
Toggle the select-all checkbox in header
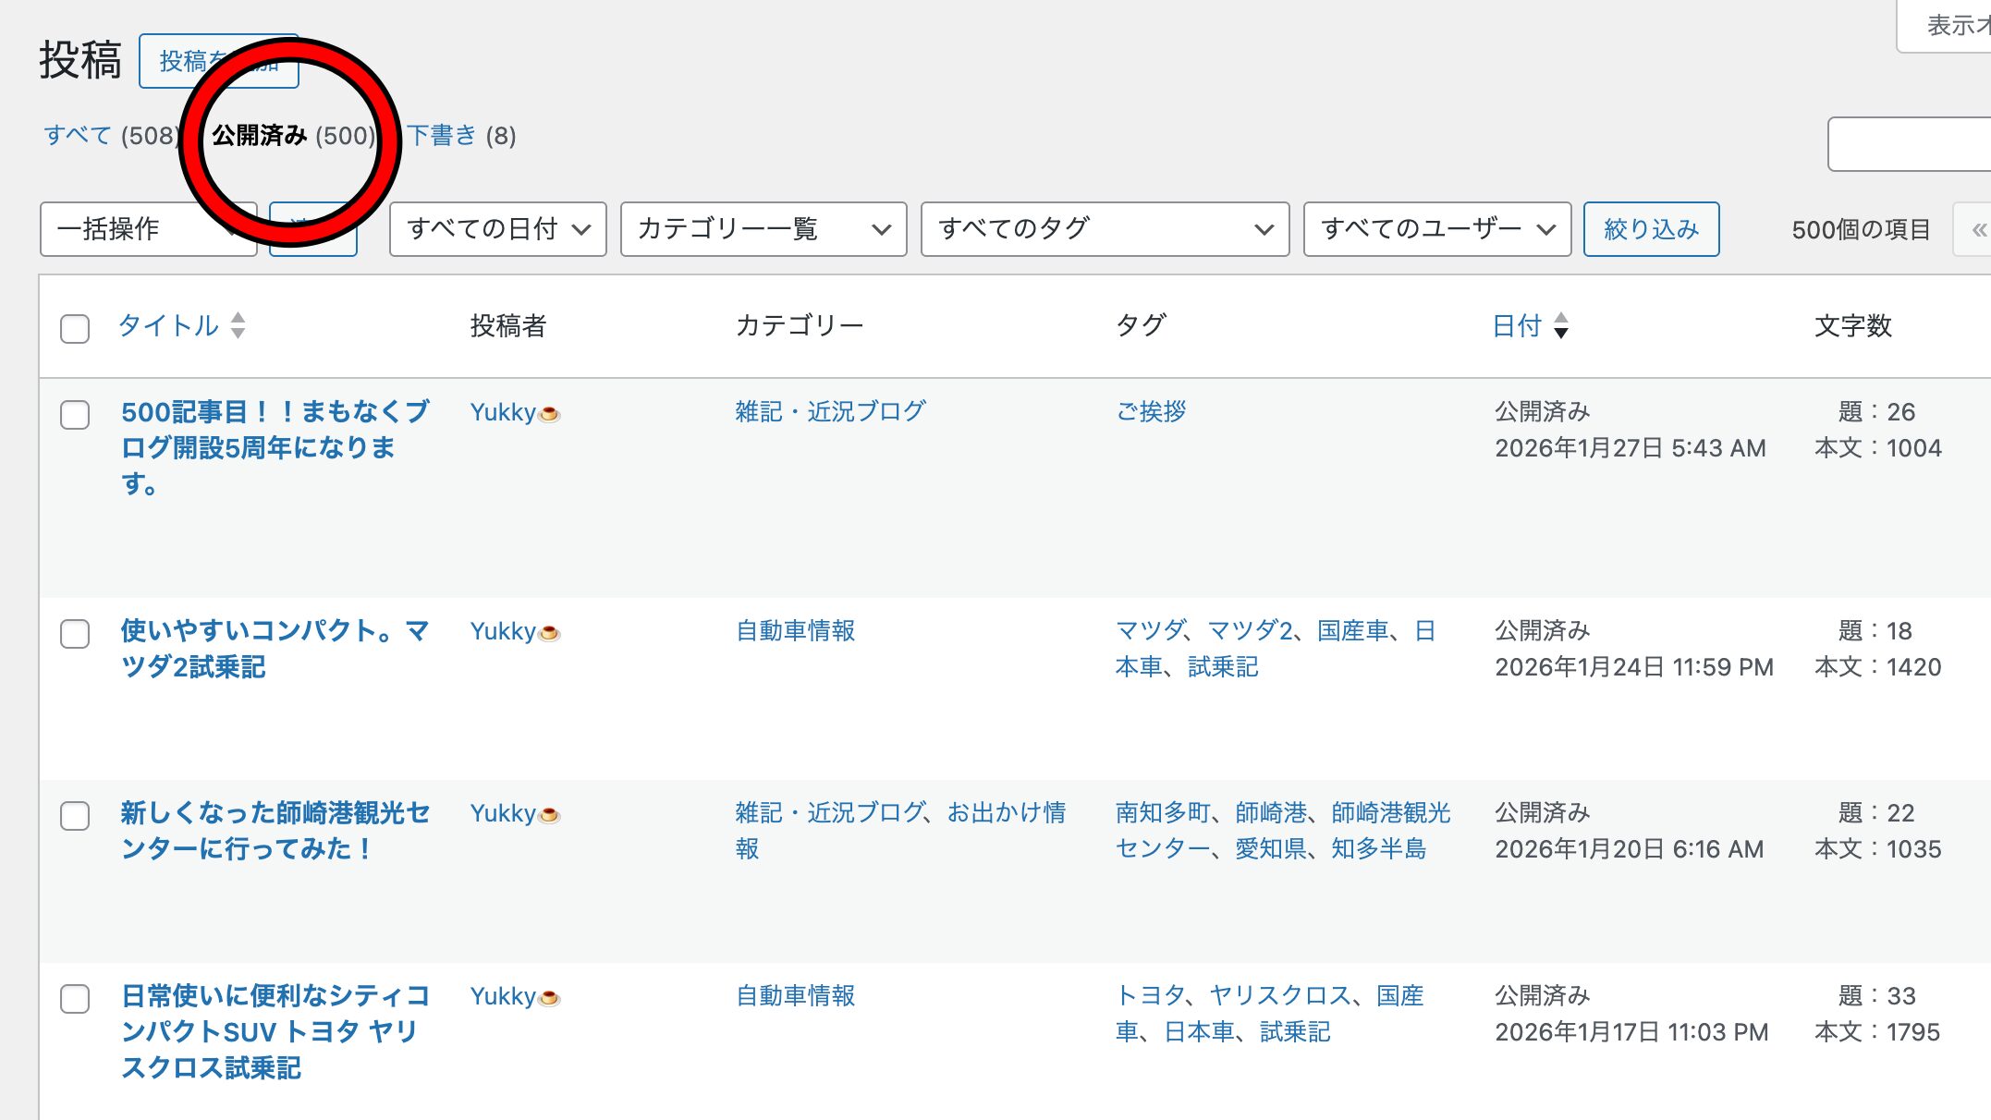[x=75, y=329]
